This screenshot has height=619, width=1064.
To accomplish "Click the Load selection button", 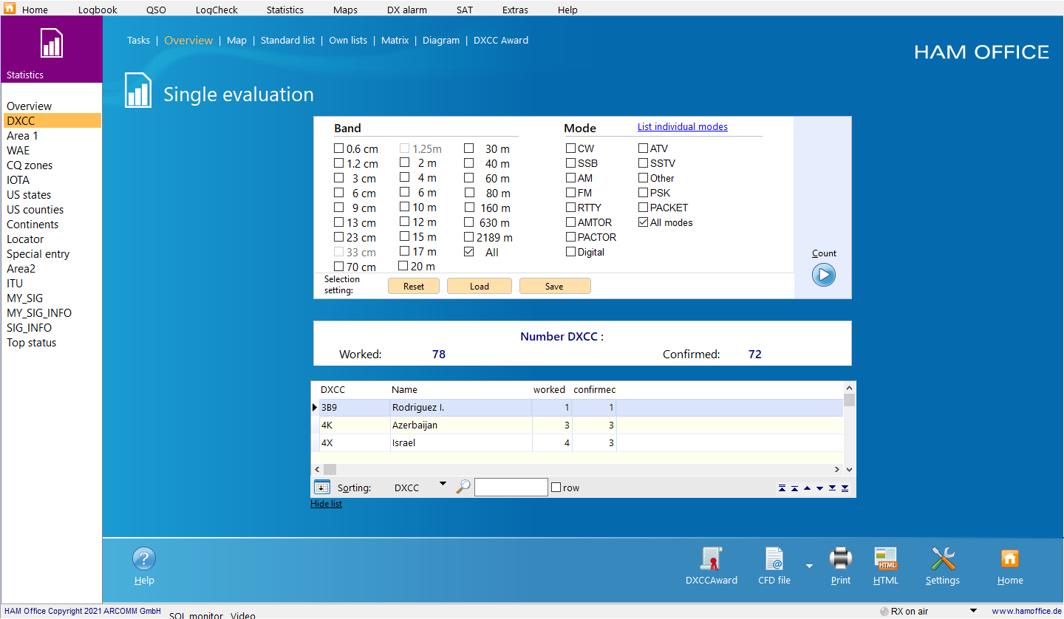I will [480, 287].
